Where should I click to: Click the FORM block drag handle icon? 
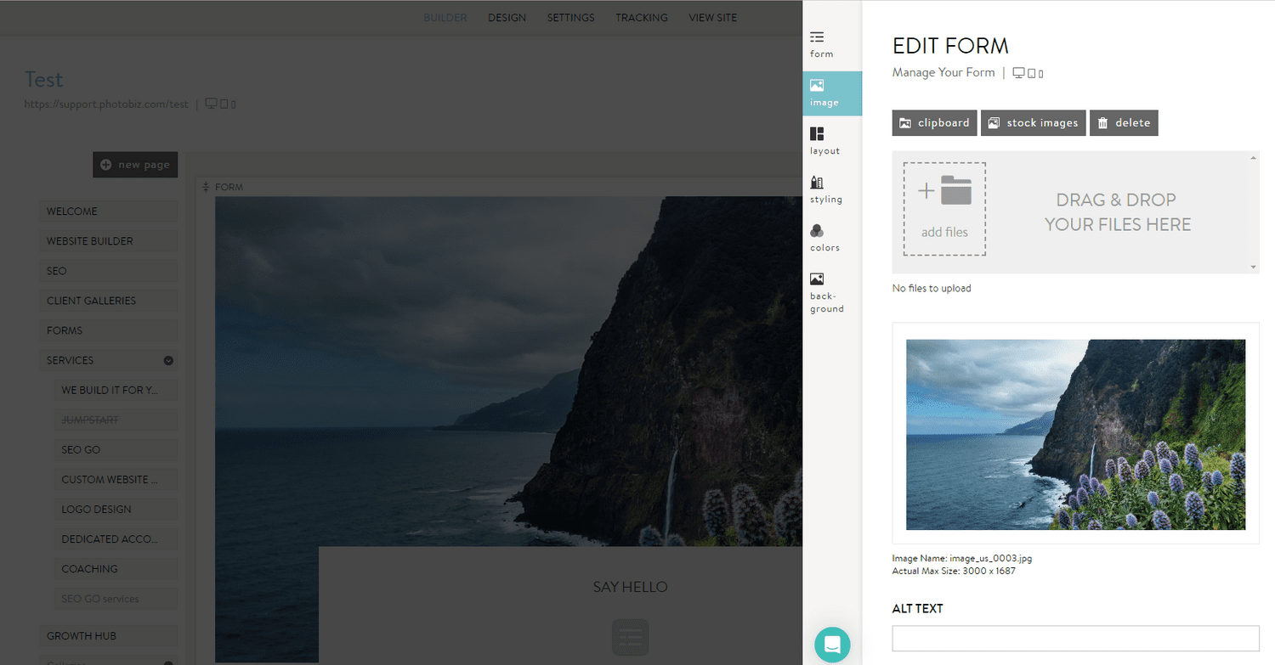tap(205, 186)
